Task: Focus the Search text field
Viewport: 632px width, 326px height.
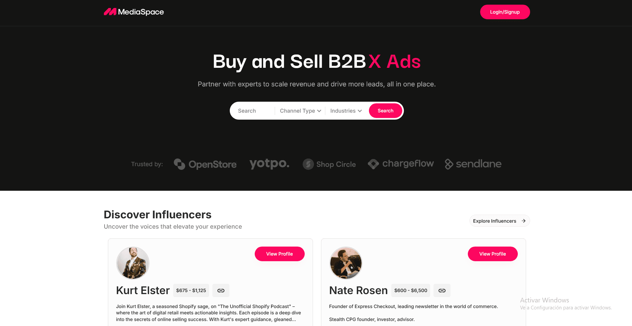Action: (x=254, y=111)
